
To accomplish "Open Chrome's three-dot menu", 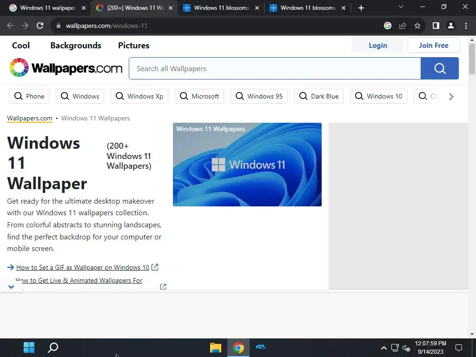I will (x=466, y=26).
